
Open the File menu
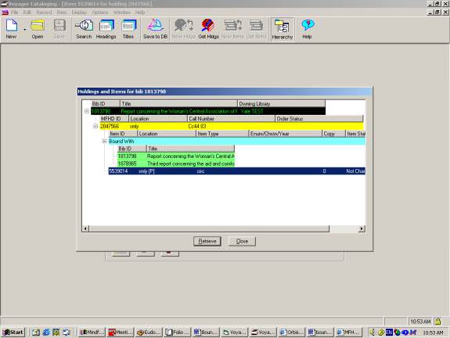[14, 13]
